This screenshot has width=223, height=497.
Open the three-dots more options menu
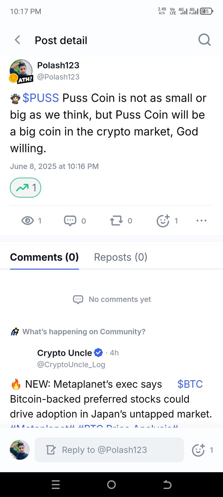[x=201, y=221]
